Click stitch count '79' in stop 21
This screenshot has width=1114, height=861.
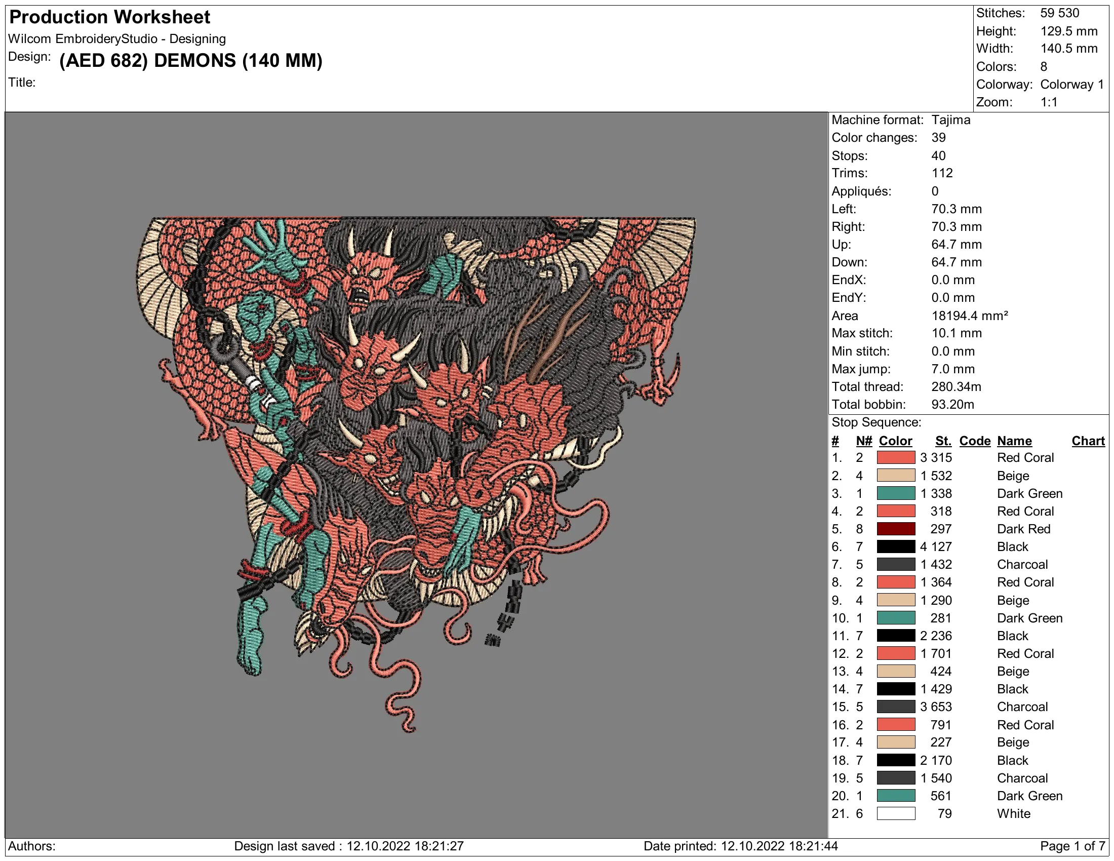tap(945, 813)
